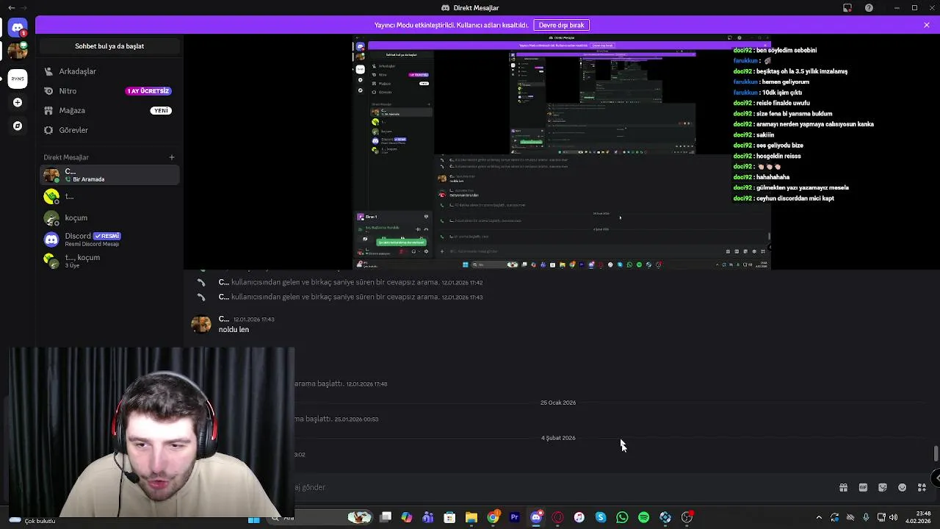Open the DM with user t...

tap(109, 196)
